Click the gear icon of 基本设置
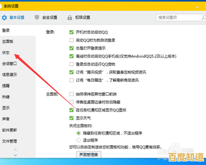Screen dimensions: 206x165 4,18
